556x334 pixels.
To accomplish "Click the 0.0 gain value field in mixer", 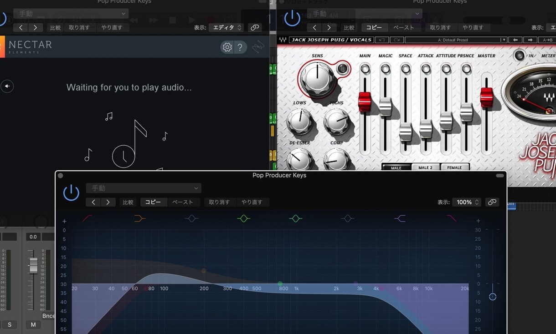I will 33,237.
